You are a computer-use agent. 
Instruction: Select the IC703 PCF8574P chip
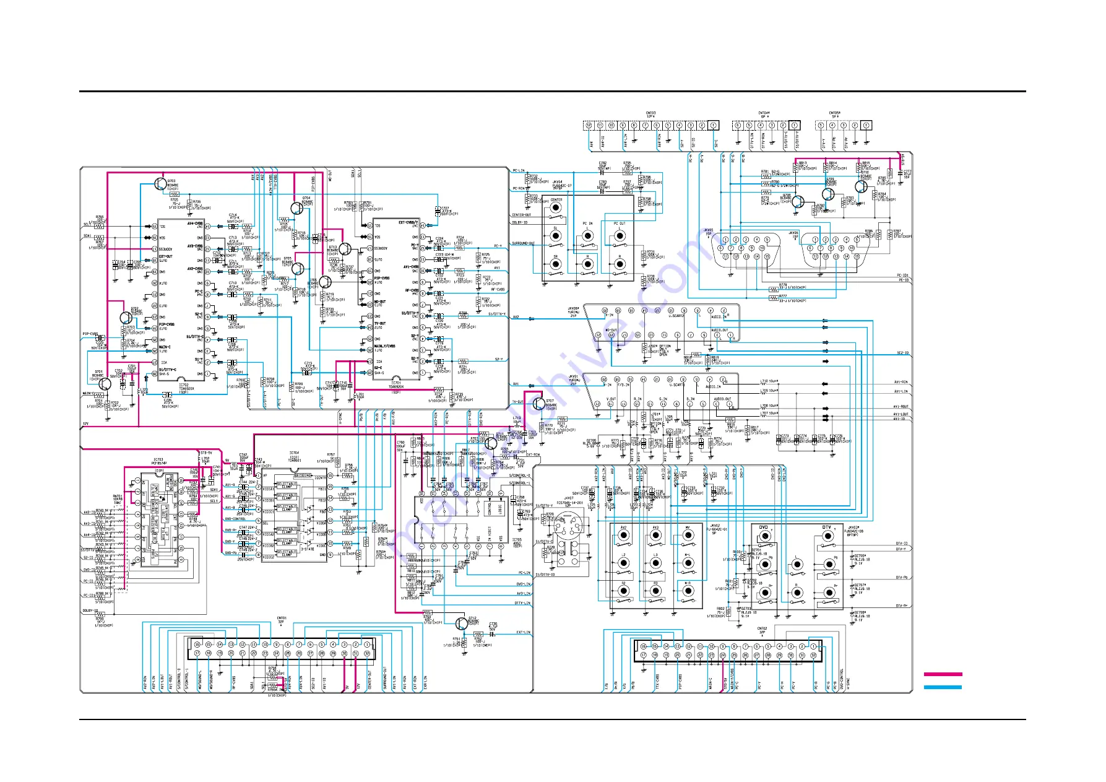pos(160,520)
